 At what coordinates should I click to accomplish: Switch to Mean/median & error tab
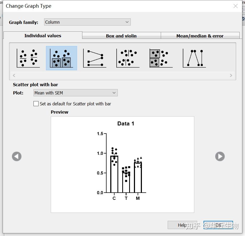point(200,36)
